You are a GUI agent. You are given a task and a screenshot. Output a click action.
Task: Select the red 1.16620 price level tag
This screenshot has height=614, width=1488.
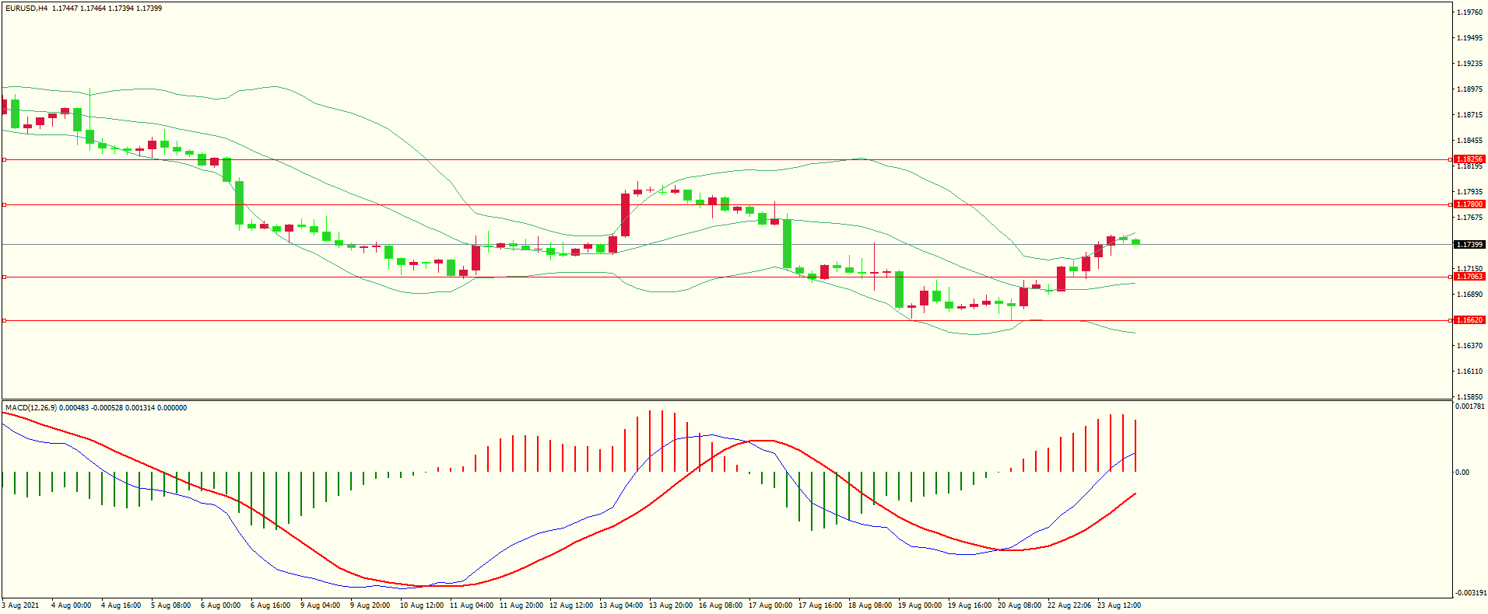(1469, 320)
